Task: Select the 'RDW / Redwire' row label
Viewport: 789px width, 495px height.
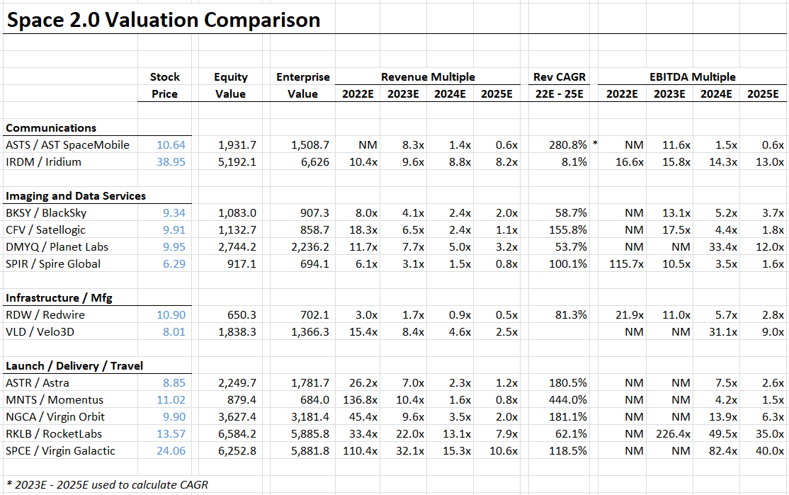Action: (x=45, y=315)
